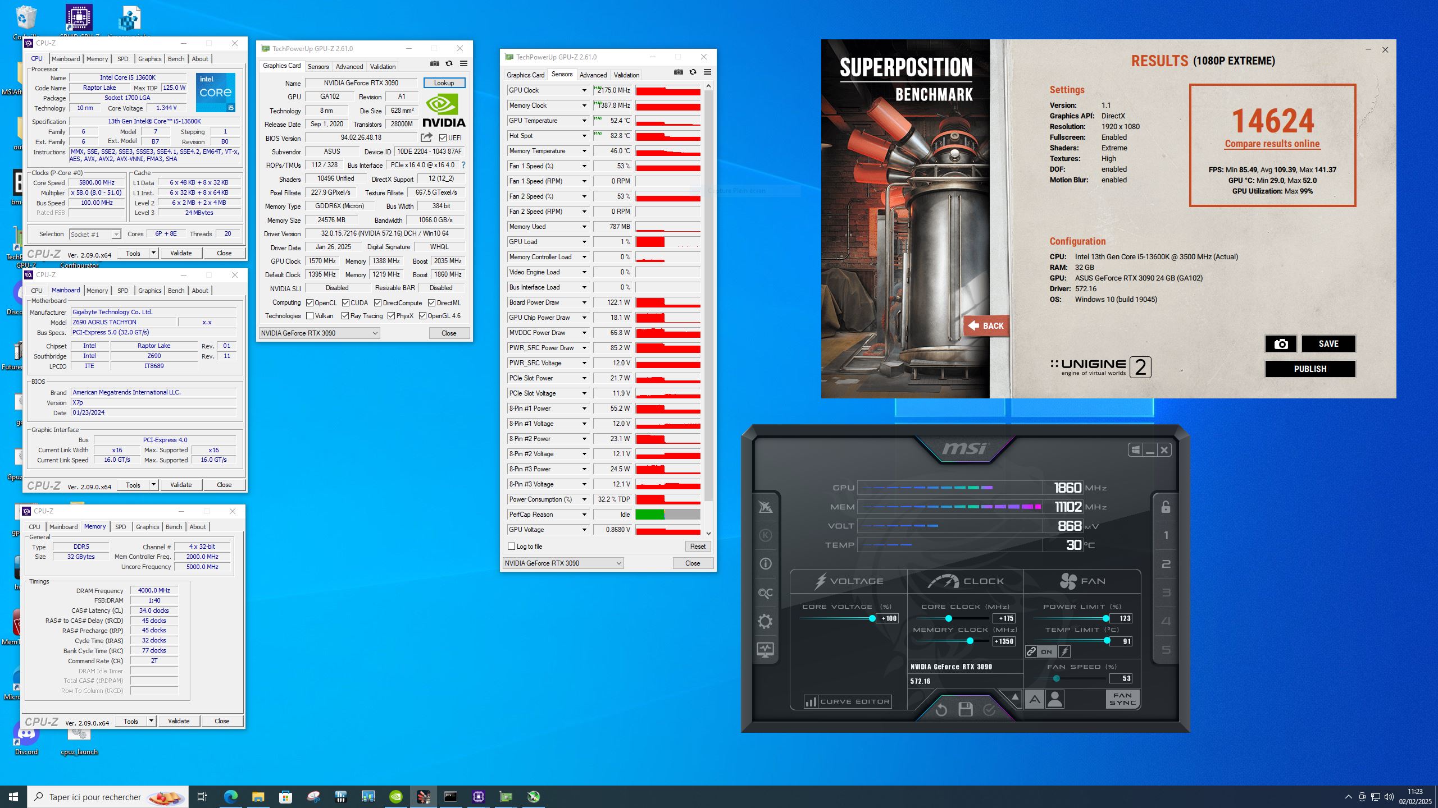The height and width of the screenshot is (808, 1438).
Task: Adjust the Memory Clock slider handle
Action: tap(970, 641)
